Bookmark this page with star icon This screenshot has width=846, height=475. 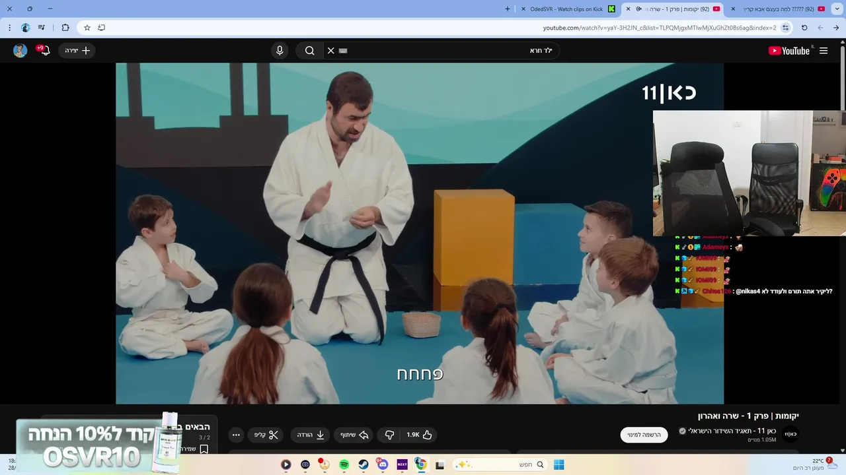pos(87,28)
